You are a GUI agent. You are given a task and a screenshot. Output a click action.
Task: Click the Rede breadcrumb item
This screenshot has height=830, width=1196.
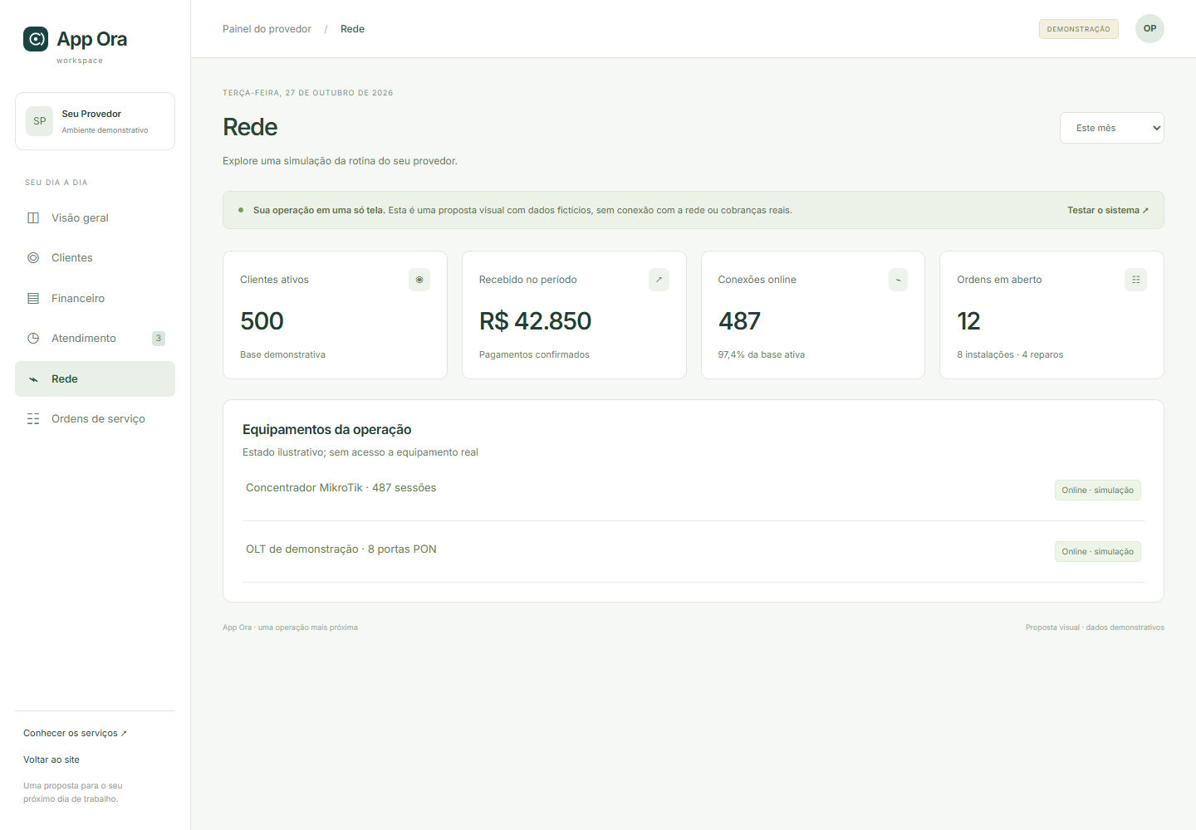[x=352, y=29]
